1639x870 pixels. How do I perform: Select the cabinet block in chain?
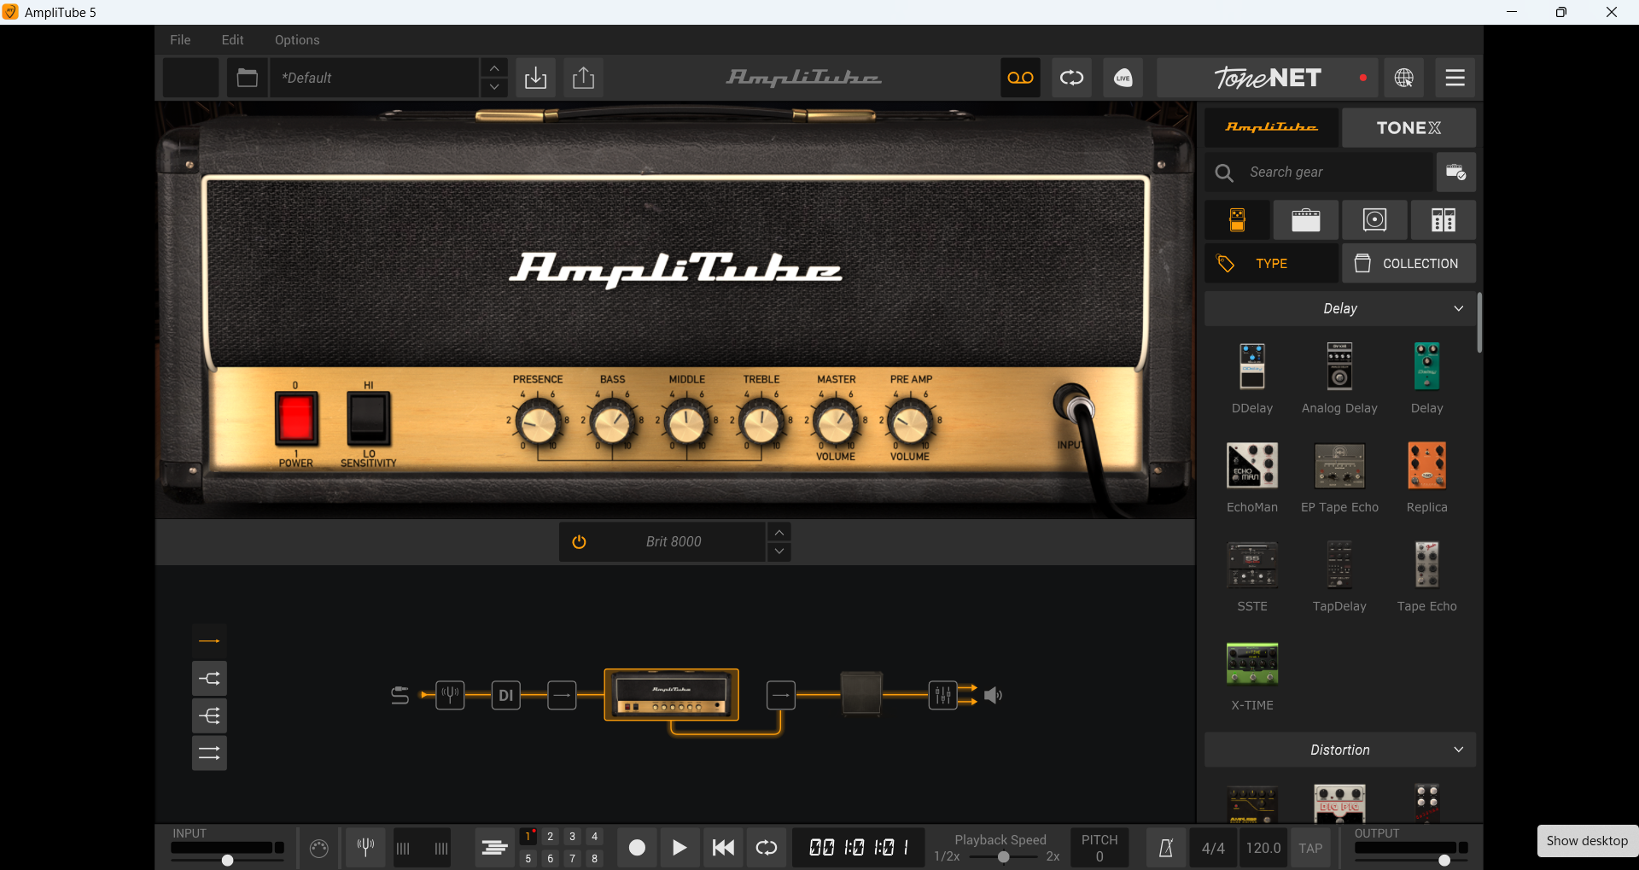[861, 693]
